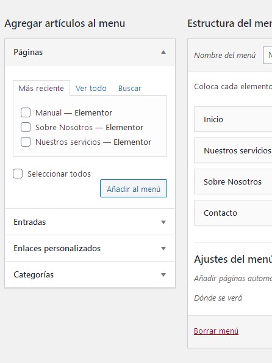Click the Nombre del menú input field
The width and height of the screenshot is (272, 363).
pos(267,55)
